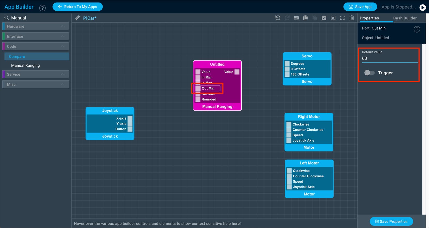Click the Servo 180 Offsets input port
The image size is (429, 228).
pyautogui.click(x=287, y=74)
